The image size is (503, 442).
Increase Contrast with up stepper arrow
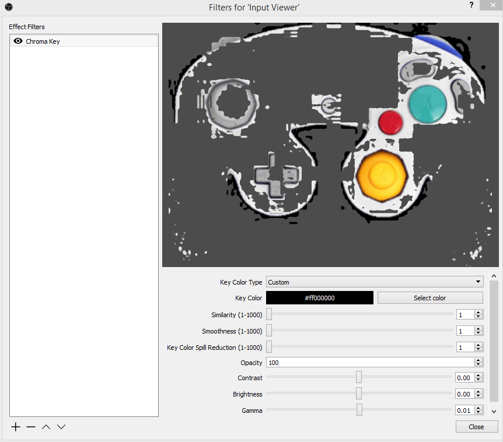(478, 376)
